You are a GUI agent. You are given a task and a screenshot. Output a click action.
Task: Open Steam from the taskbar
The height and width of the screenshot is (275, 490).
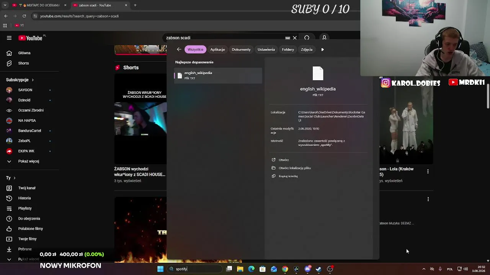pyautogui.click(x=318, y=269)
